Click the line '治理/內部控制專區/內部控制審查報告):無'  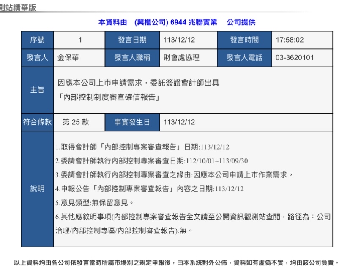coord(124,230)
